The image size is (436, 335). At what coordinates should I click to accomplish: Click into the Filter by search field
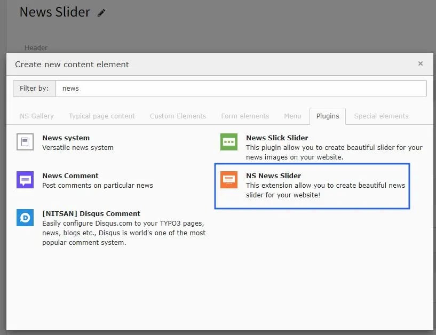click(x=241, y=89)
